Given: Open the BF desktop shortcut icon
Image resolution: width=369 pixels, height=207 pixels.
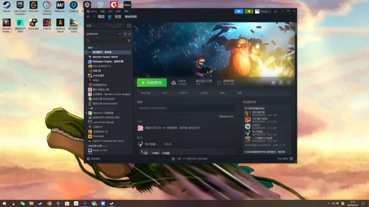Looking at the screenshot, I should [20, 25].
